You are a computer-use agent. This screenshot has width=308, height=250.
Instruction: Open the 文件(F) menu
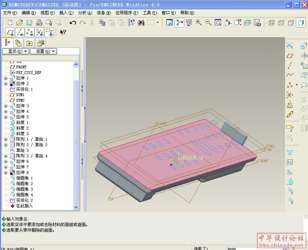(x=10, y=13)
